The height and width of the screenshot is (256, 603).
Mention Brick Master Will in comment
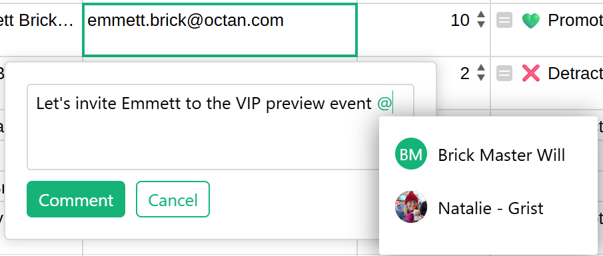488,154
